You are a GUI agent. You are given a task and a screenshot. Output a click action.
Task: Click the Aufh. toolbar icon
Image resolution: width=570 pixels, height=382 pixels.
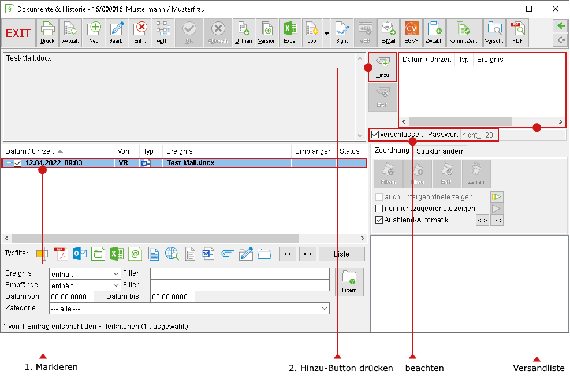click(163, 33)
